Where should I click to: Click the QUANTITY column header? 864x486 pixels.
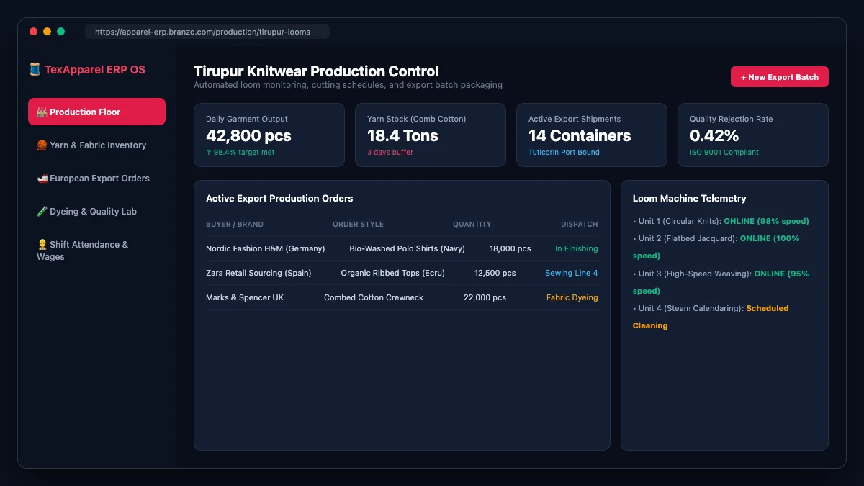[x=472, y=225]
